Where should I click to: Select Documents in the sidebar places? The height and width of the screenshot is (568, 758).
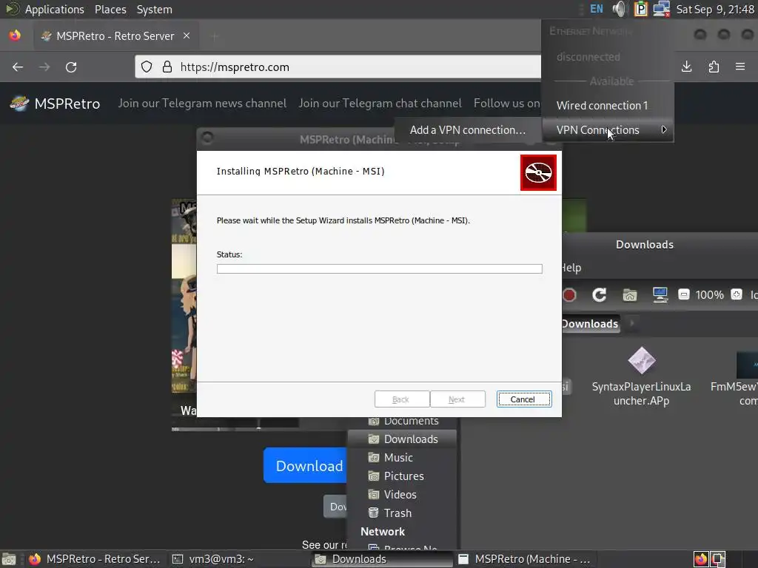(x=402, y=421)
